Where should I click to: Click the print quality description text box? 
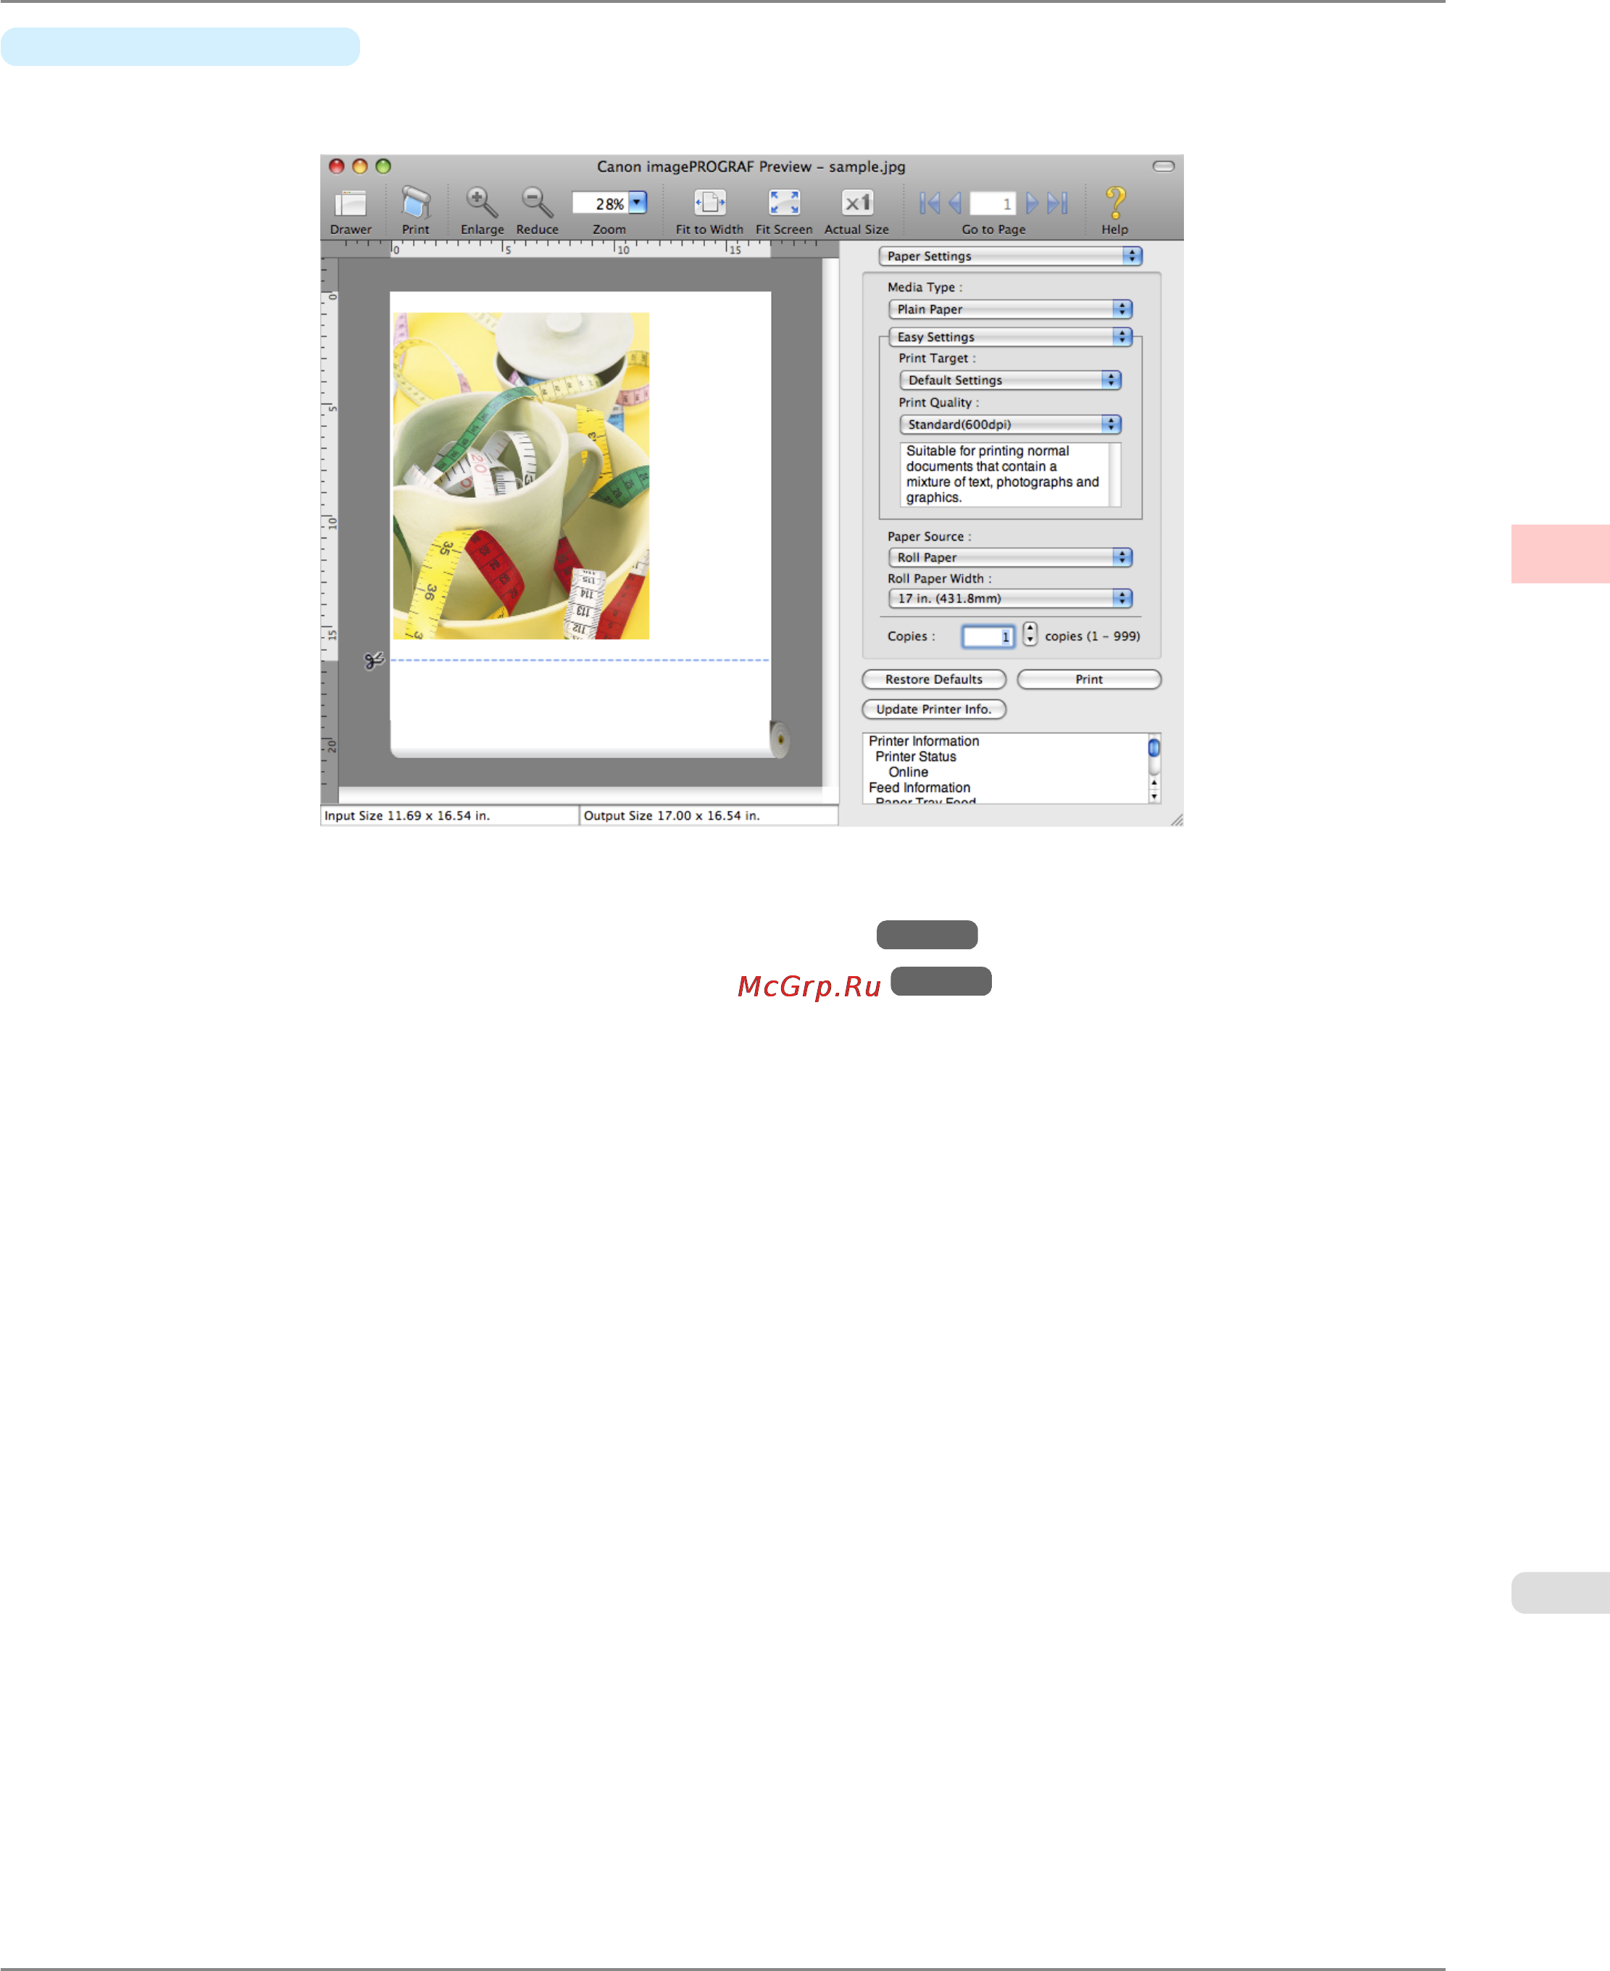coord(1010,474)
